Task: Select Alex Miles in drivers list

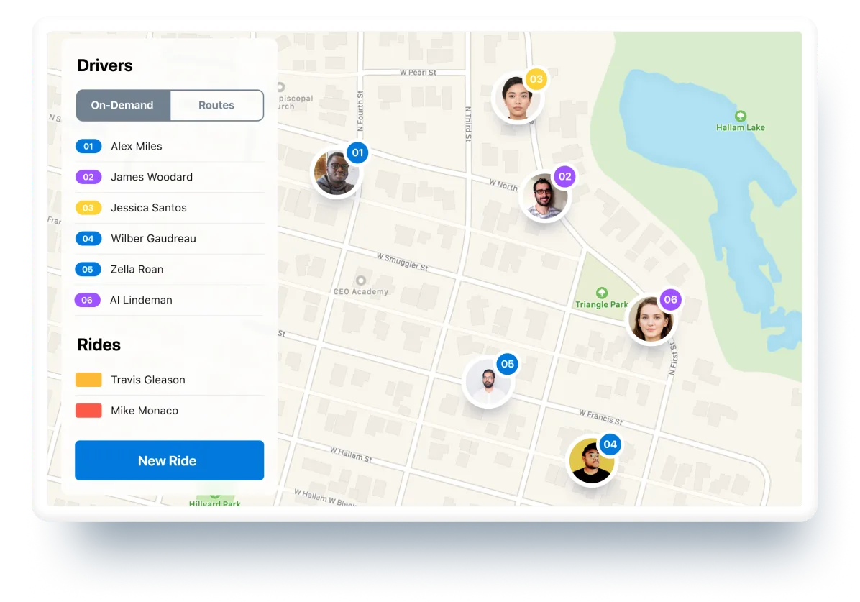Action: tap(170, 147)
